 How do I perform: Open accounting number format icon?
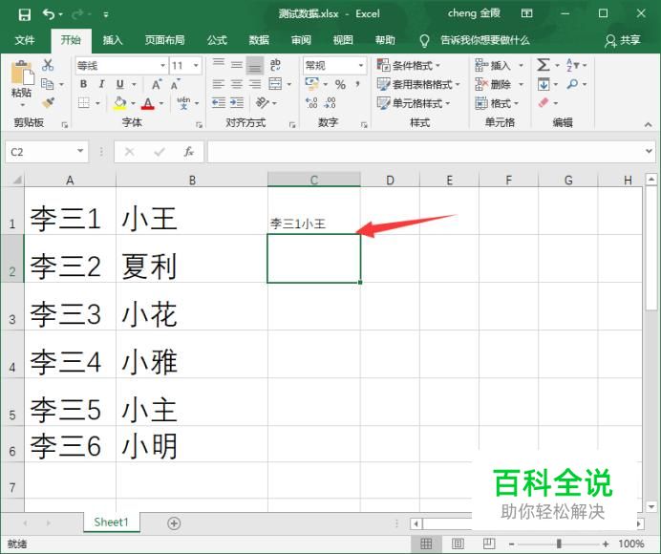[x=312, y=84]
